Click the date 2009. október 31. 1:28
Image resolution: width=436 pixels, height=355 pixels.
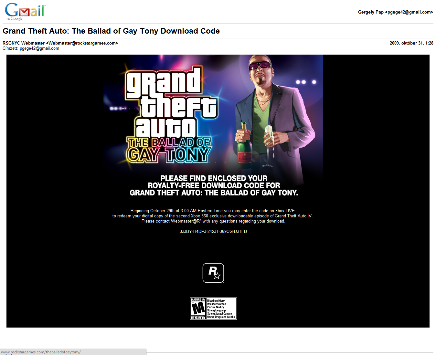pyautogui.click(x=411, y=43)
